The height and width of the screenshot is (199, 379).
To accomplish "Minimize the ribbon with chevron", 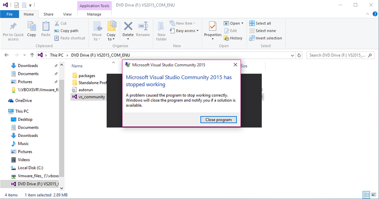I will [x=368, y=14].
